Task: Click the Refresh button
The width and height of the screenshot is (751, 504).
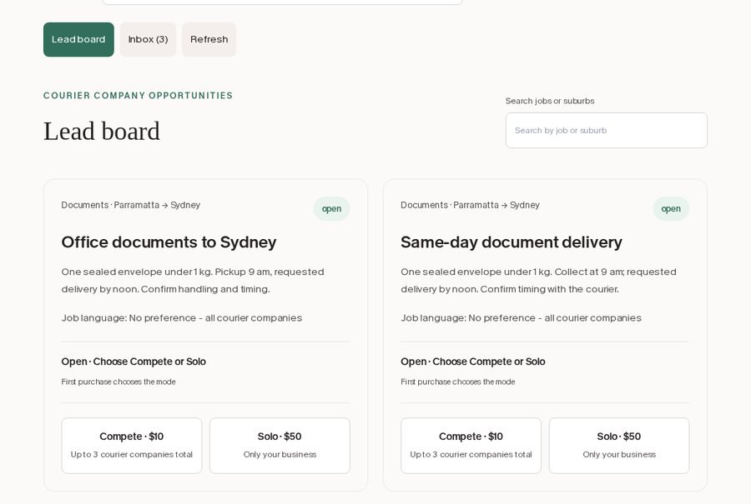Action: pos(209,40)
